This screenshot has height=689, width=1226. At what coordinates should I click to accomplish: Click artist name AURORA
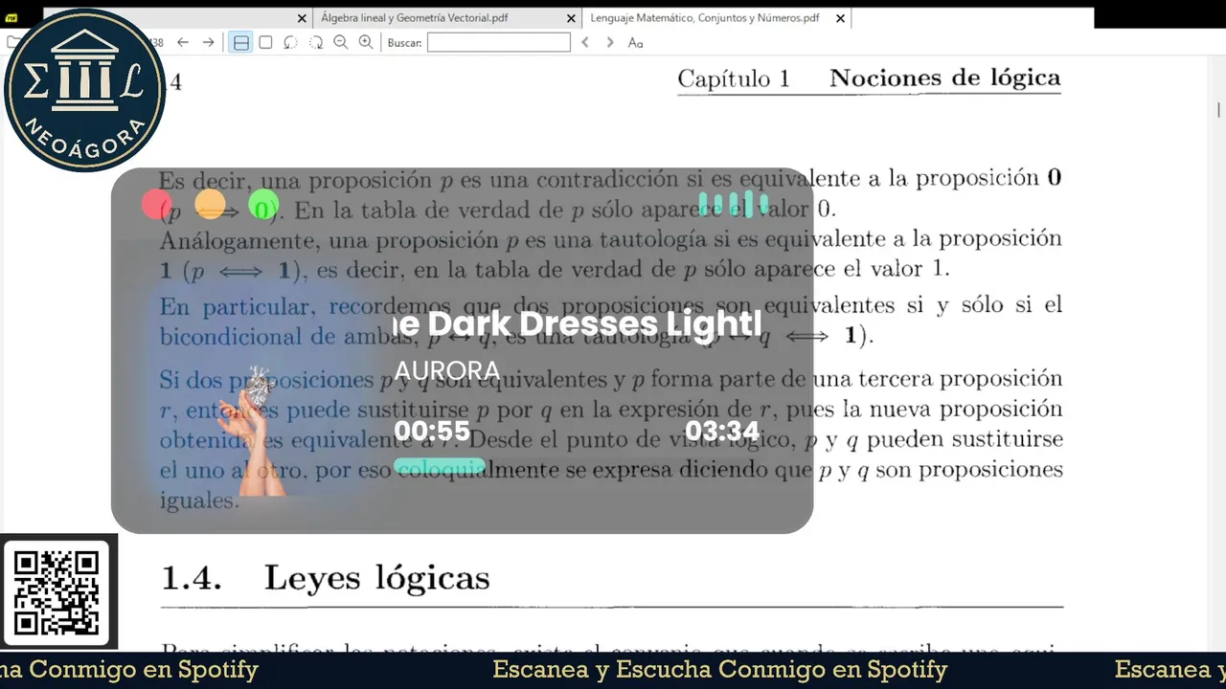(447, 371)
